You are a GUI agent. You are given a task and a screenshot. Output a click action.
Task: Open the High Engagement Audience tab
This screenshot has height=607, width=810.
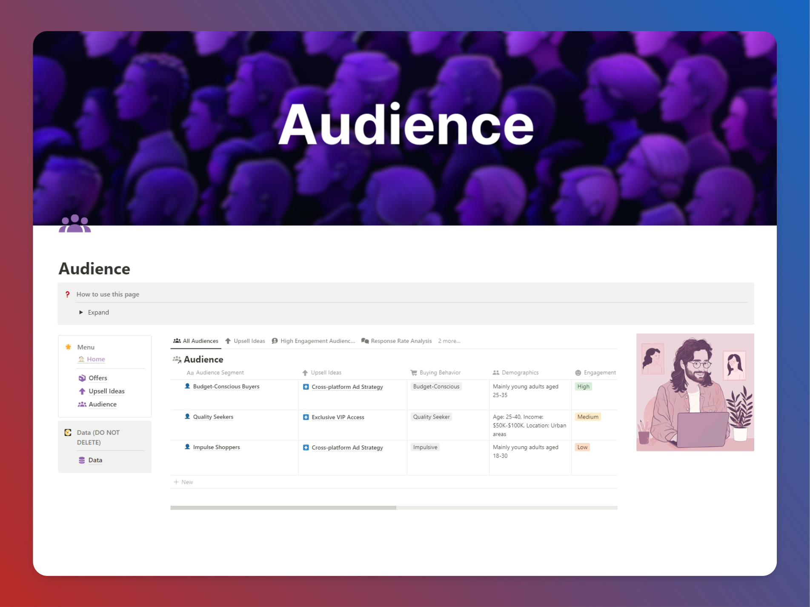(313, 341)
